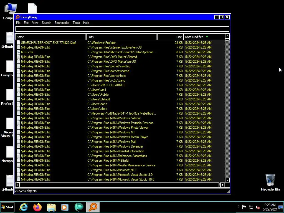Click vertical scrollbar up arrow
284x213 pixels.
tap(227, 36)
